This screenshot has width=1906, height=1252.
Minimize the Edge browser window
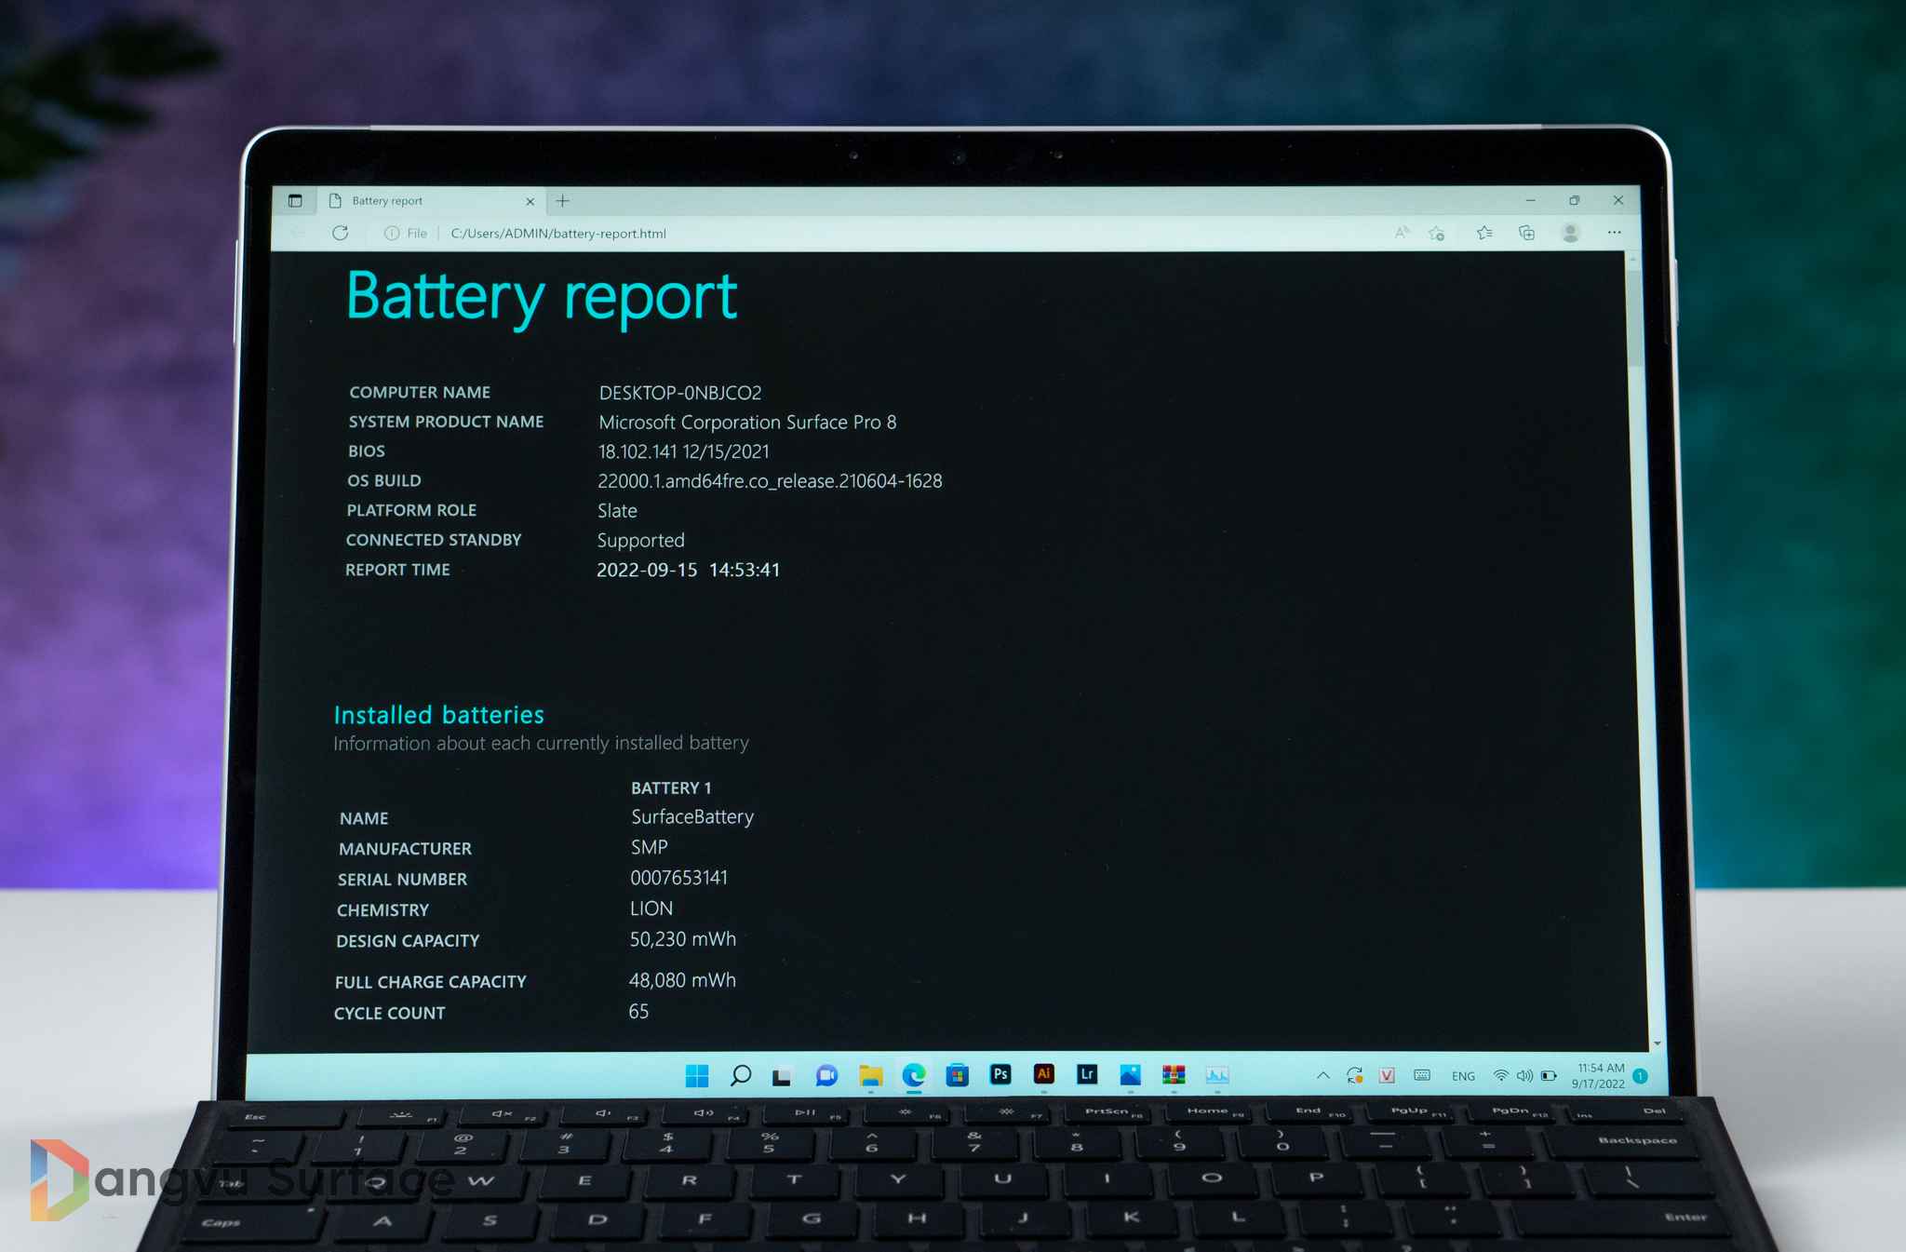click(x=1531, y=200)
